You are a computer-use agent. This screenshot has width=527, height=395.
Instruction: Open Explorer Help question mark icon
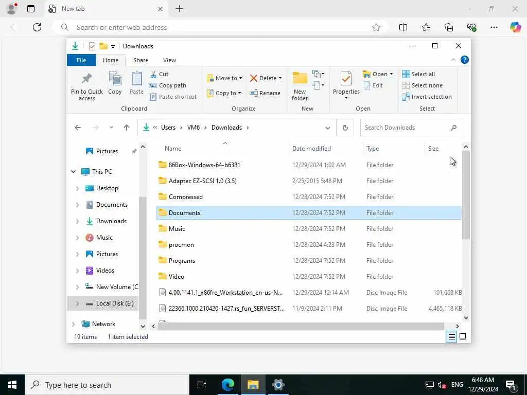[465, 60]
